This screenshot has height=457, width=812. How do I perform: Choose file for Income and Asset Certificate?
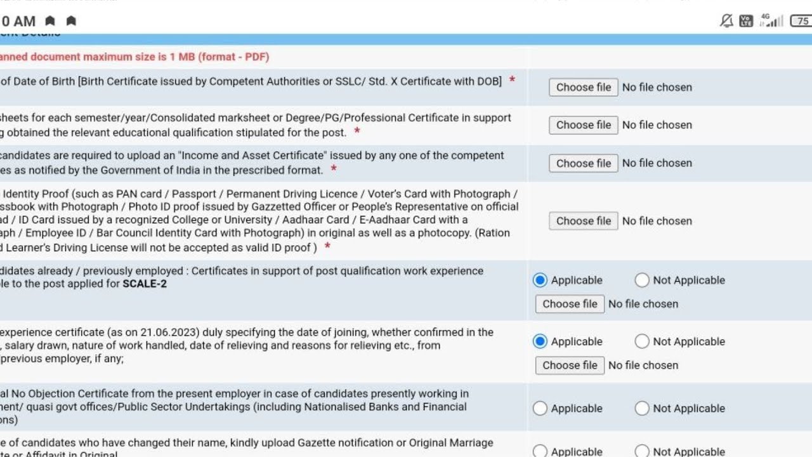(583, 163)
